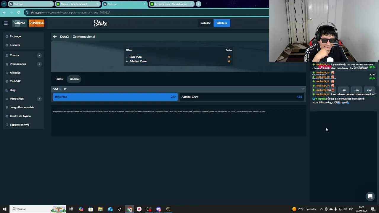Open Centro de Ayuda in sidebar
The width and height of the screenshot is (379, 213).
pos(20,116)
